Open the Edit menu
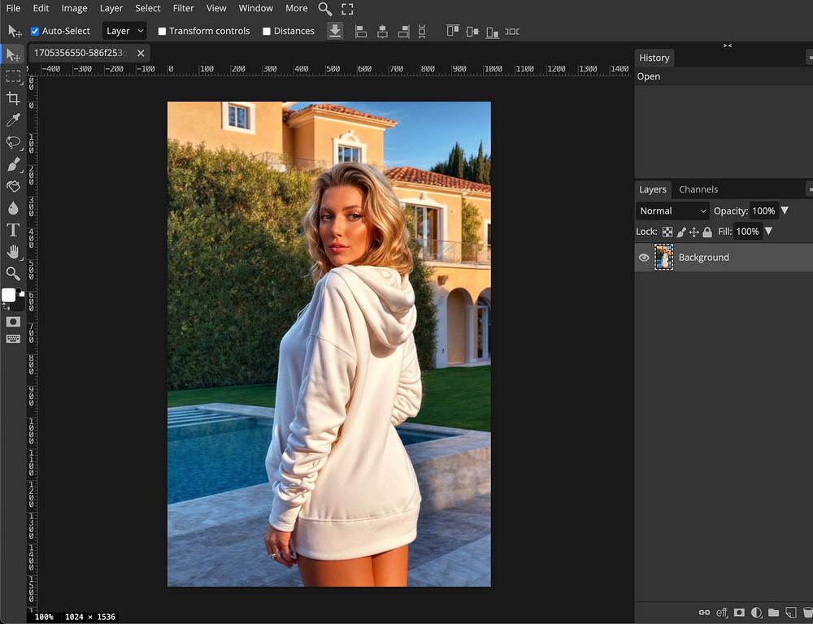 coord(41,8)
